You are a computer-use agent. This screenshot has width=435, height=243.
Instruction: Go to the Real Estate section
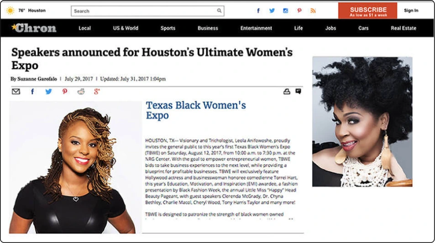pyautogui.click(x=403, y=28)
